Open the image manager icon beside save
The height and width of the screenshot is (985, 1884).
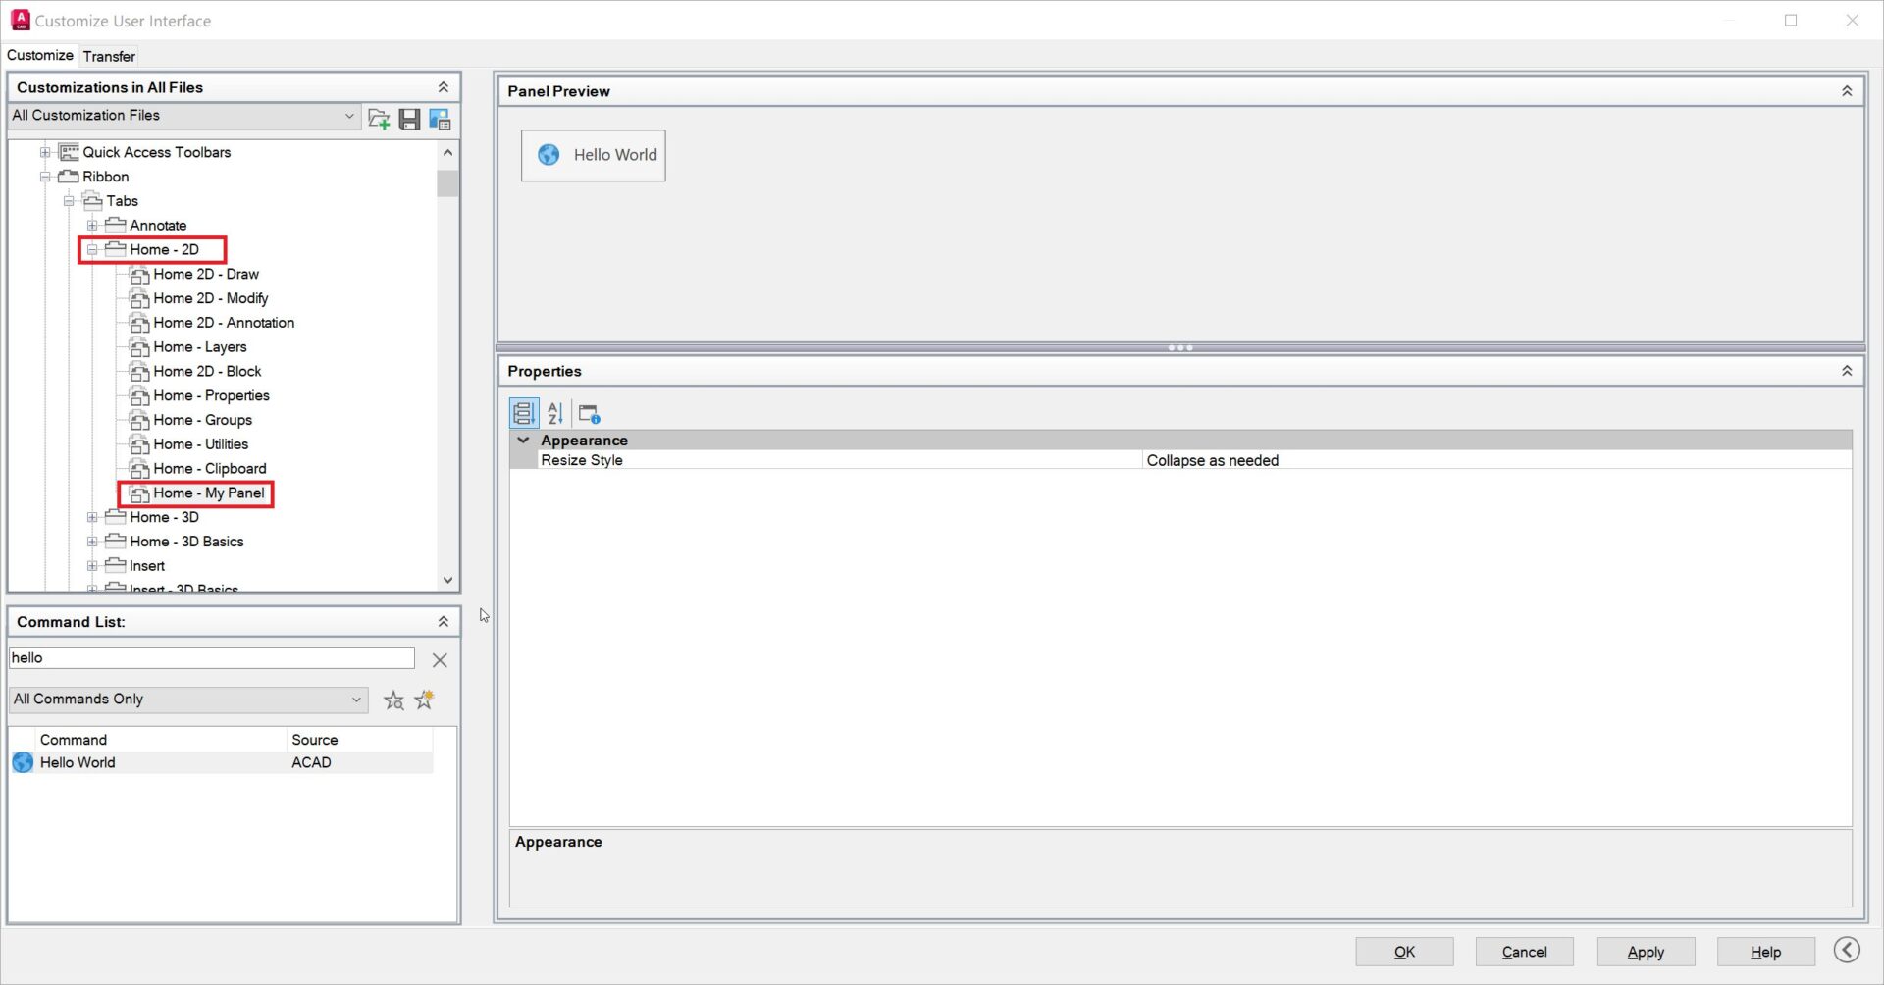click(440, 119)
